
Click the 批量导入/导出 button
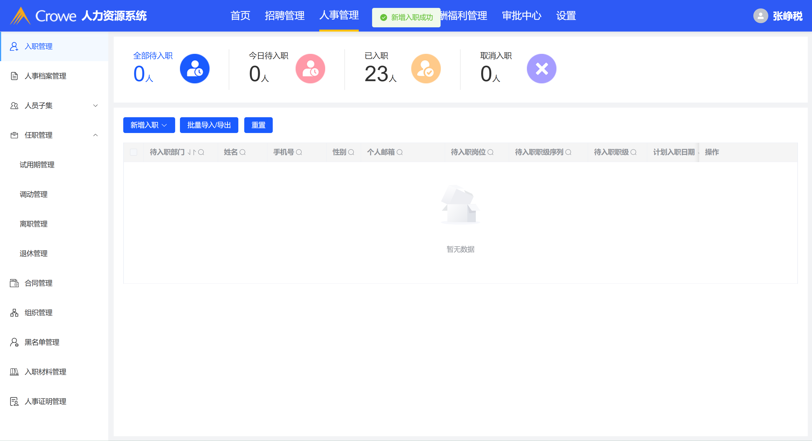coord(209,125)
